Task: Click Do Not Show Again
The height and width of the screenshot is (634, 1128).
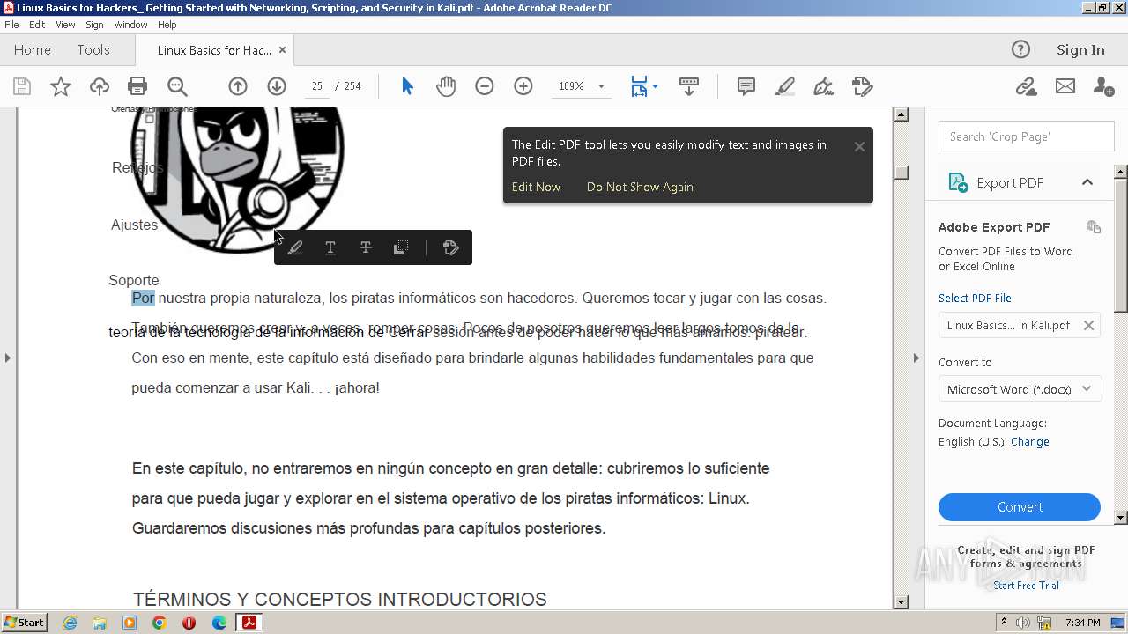Action: coord(640,187)
